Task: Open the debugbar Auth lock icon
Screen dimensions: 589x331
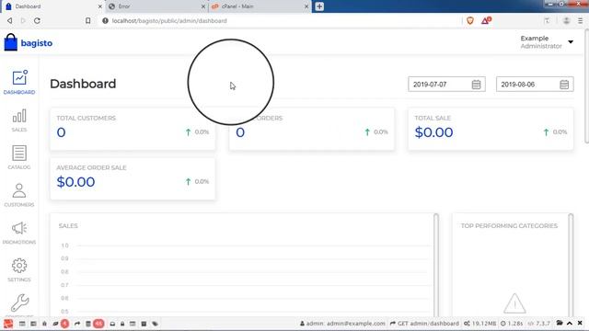Action: coord(122,324)
